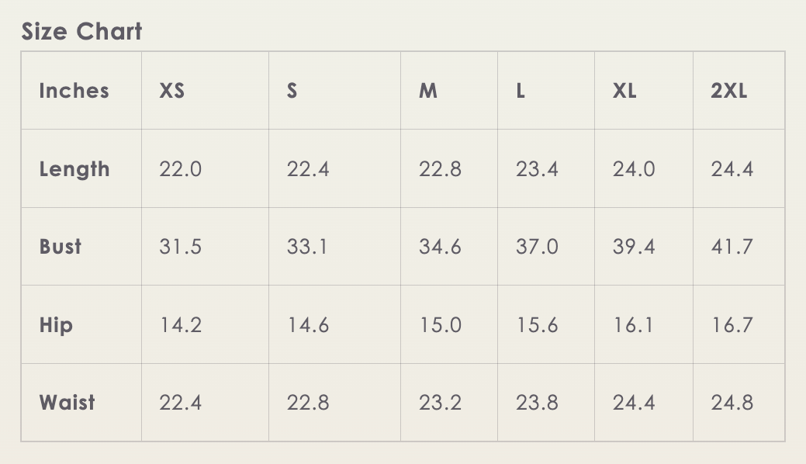
Task: Click the 15.0 hip value for M
Action: (440, 325)
